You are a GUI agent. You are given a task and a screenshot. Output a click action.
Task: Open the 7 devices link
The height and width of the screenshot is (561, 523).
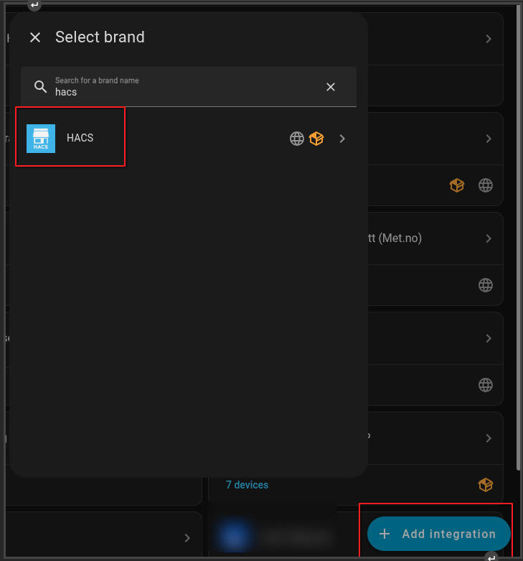(x=247, y=485)
